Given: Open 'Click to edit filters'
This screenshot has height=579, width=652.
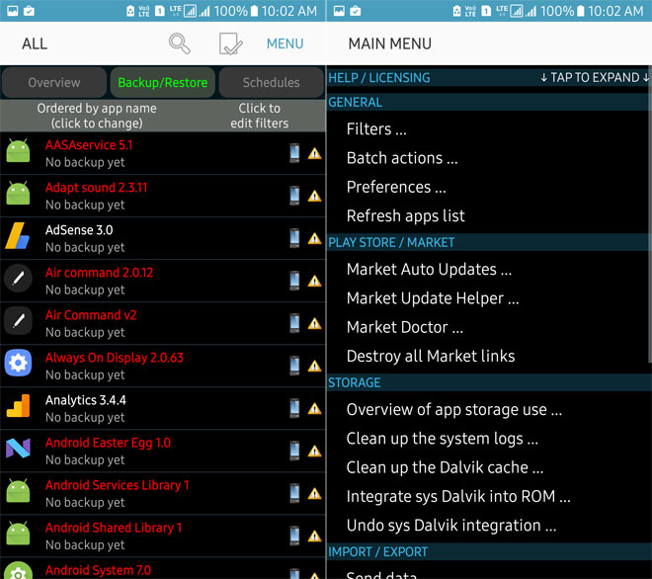Looking at the screenshot, I should (x=260, y=116).
